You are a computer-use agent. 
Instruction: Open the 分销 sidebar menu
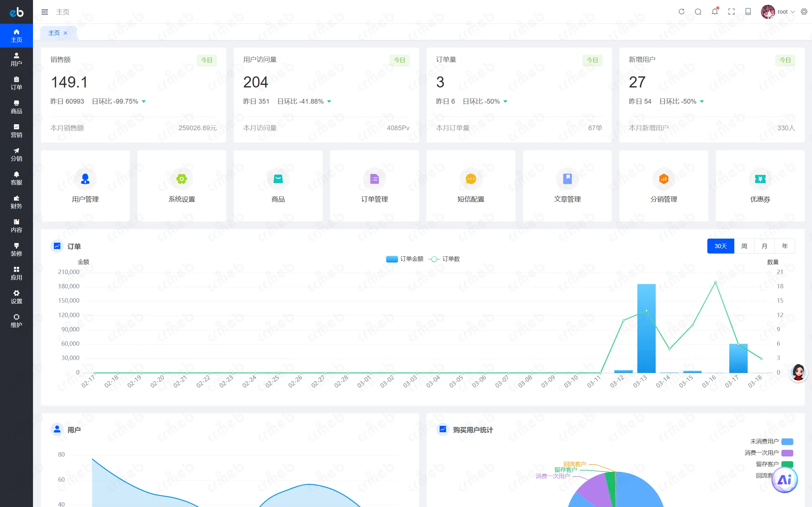point(16,155)
